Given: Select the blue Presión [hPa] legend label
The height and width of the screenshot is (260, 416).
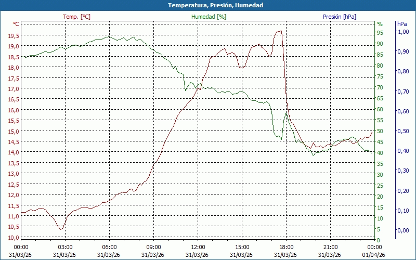Looking at the screenshot, I should tap(339, 17).
